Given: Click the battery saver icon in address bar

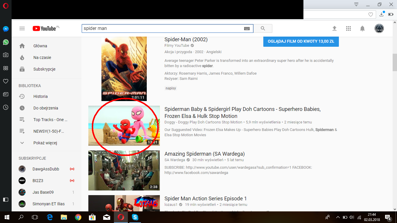Looking at the screenshot, I should [x=391, y=15].
